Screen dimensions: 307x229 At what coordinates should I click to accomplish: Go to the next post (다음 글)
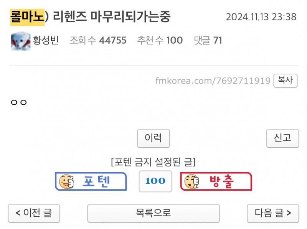click(x=272, y=213)
